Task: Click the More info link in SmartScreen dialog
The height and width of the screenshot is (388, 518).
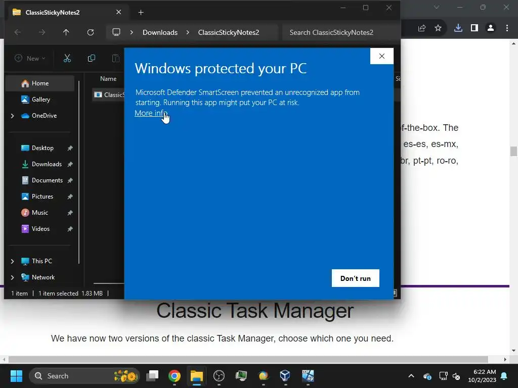Action: [x=151, y=113]
